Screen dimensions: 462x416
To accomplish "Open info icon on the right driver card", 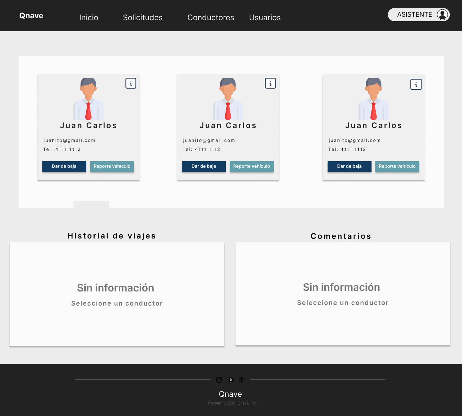I will 416,84.
